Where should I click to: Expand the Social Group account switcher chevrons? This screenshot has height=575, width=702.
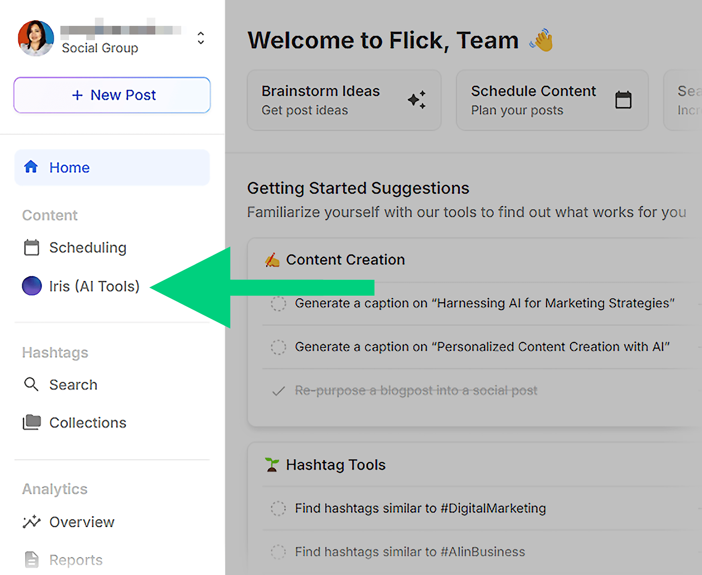pyautogui.click(x=201, y=38)
